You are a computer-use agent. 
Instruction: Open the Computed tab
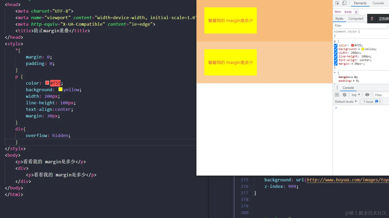tap(356, 19)
